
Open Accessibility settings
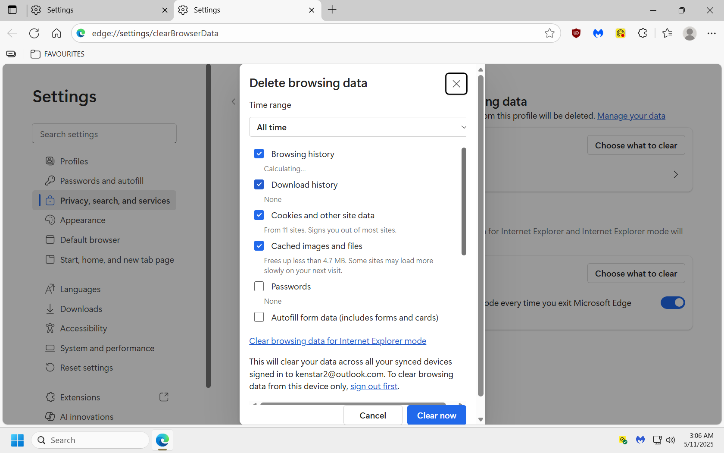click(104, 328)
